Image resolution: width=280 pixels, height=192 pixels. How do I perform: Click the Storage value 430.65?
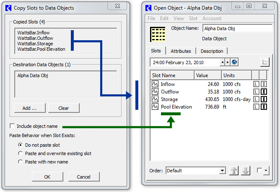212,99
